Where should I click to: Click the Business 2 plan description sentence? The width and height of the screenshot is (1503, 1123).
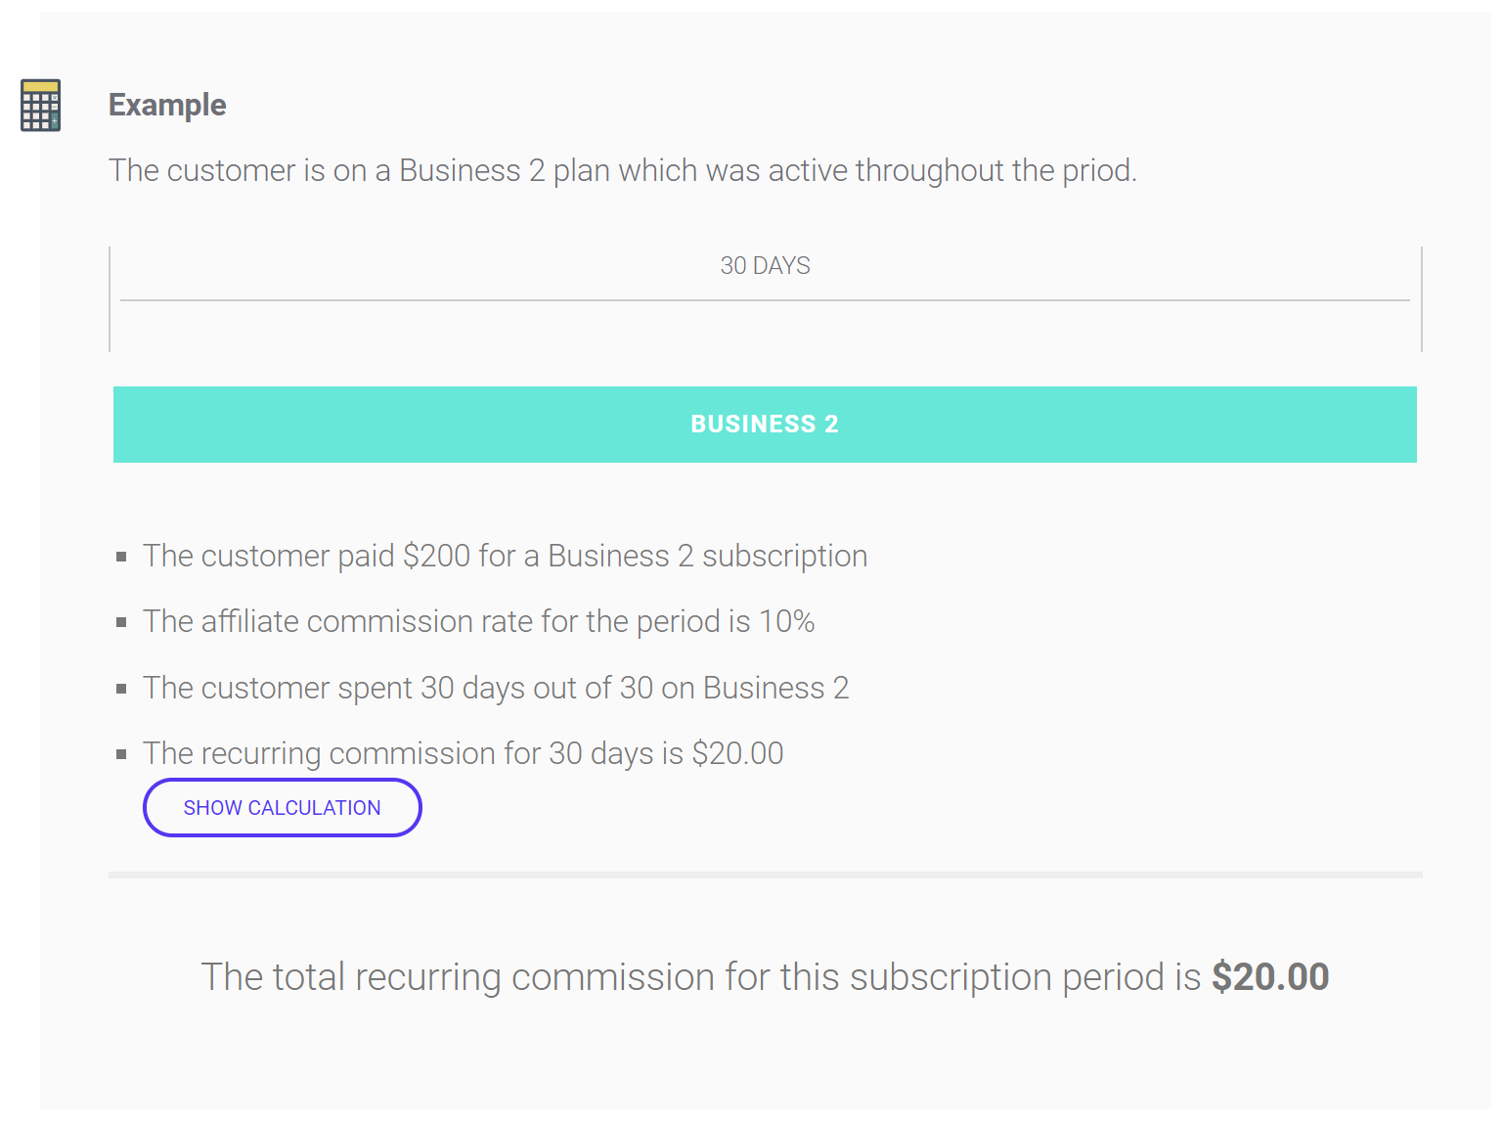pyautogui.click(x=622, y=170)
